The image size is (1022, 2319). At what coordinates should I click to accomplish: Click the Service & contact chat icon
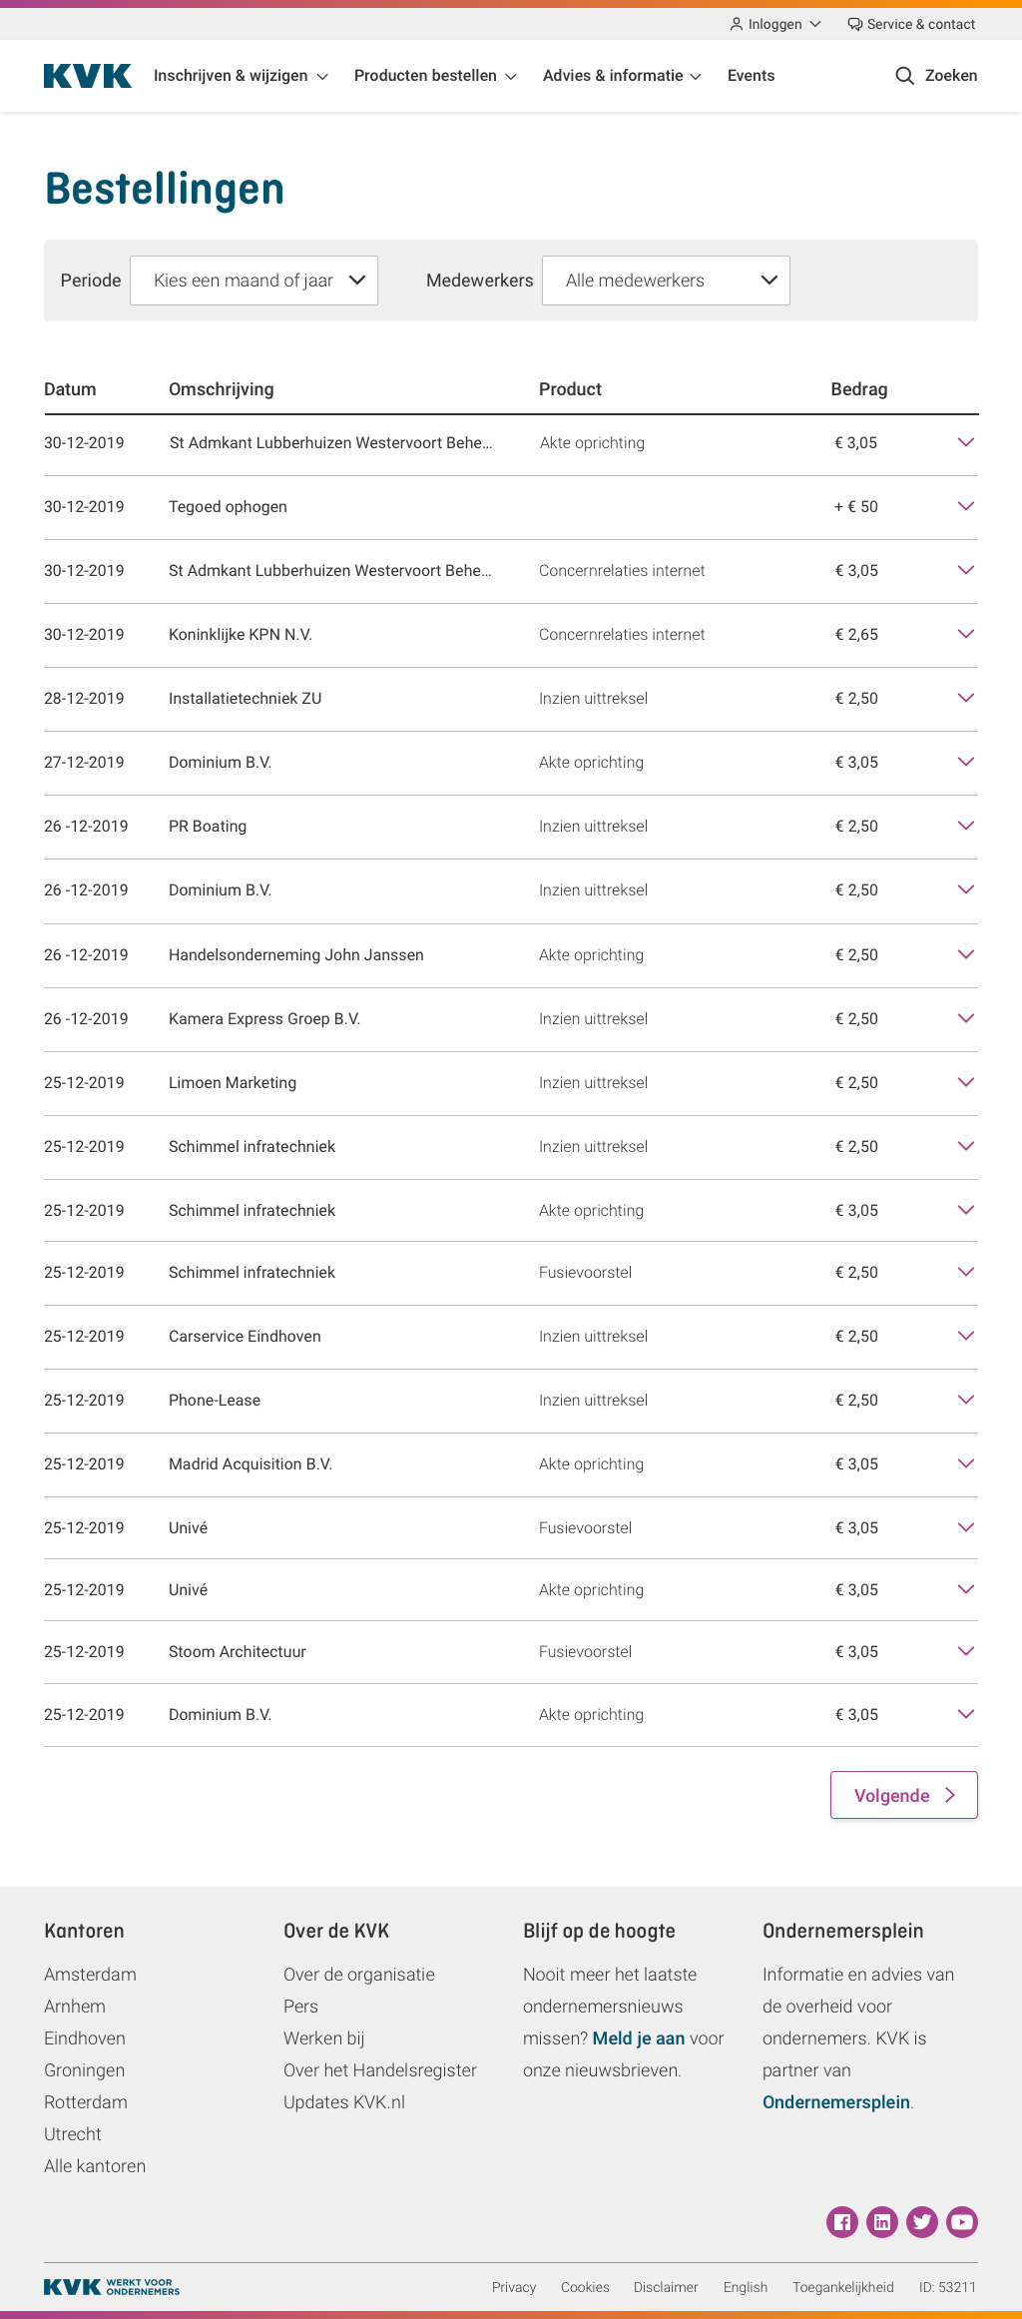[854, 24]
